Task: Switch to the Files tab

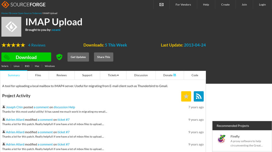Action: [38, 75]
